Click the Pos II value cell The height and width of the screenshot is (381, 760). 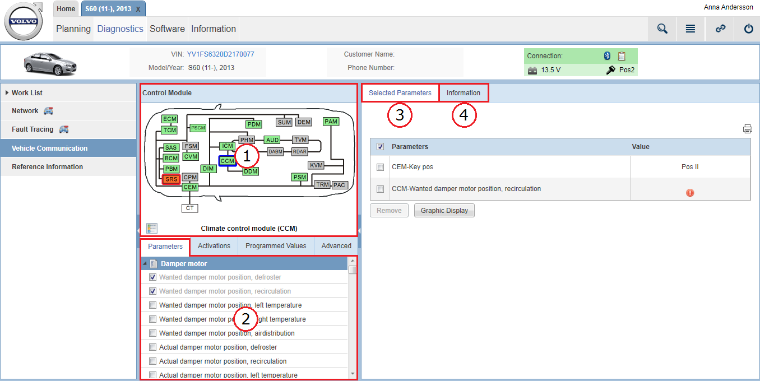pos(690,167)
